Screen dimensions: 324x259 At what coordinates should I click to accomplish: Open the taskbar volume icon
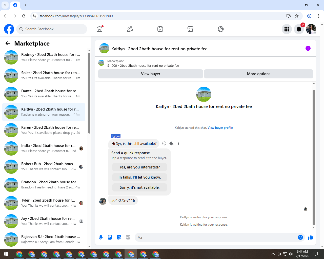pos(291,254)
